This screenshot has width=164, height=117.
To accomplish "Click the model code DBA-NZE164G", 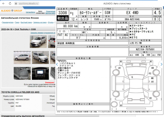I will (x=132, y=19).
